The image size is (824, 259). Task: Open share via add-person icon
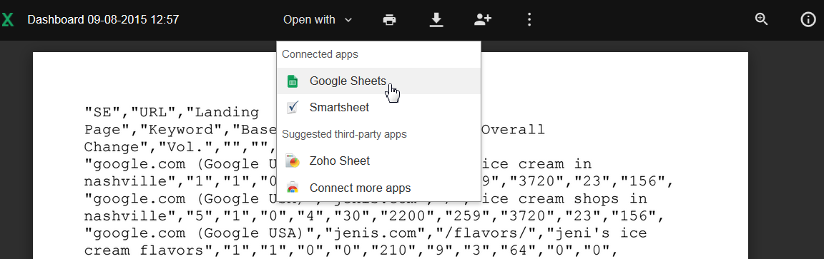482,20
